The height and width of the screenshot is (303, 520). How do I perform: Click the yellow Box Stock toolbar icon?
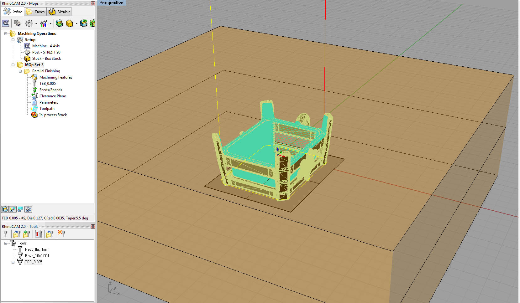tap(70, 23)
